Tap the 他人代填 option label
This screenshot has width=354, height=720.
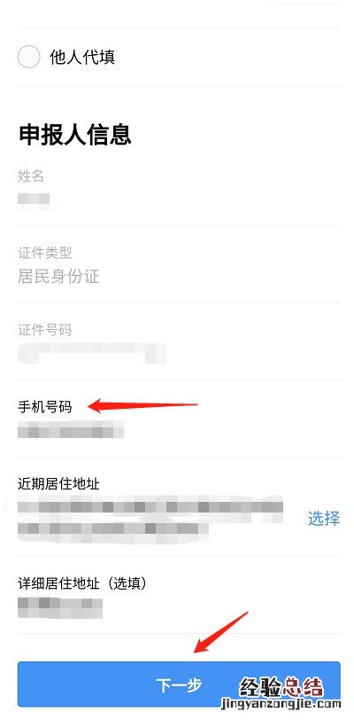(82, 58)
